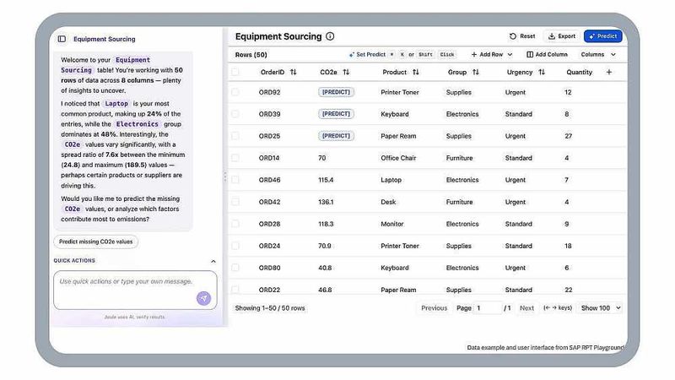Check the ORD39 row checkbox
The width and height of the screenshot is (675, 380).
(235, 114)
